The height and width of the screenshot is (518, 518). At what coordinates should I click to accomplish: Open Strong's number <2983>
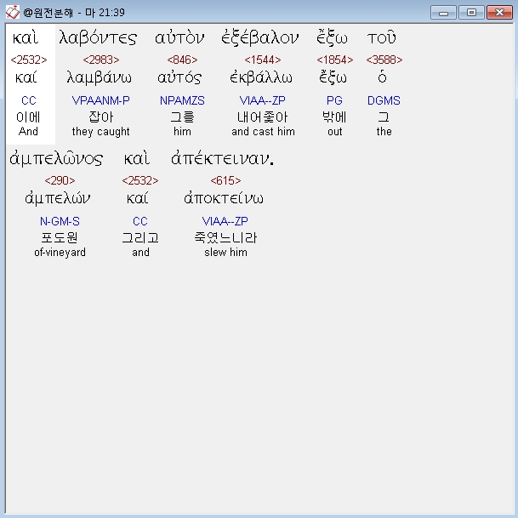coord(101,60)
